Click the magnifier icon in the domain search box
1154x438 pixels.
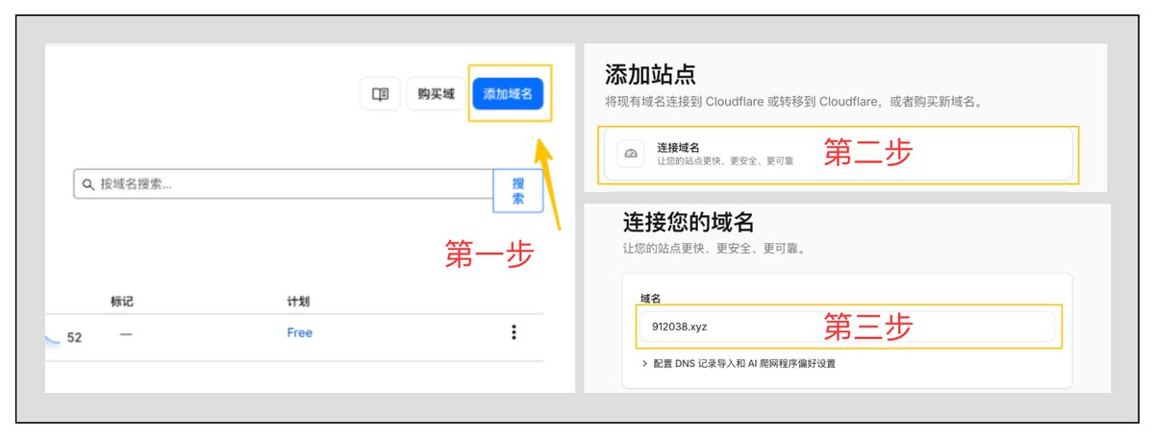pos(88,183)
